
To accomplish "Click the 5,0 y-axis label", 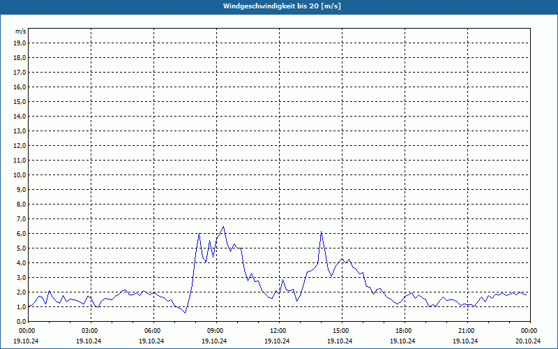I will click(21, 248).
